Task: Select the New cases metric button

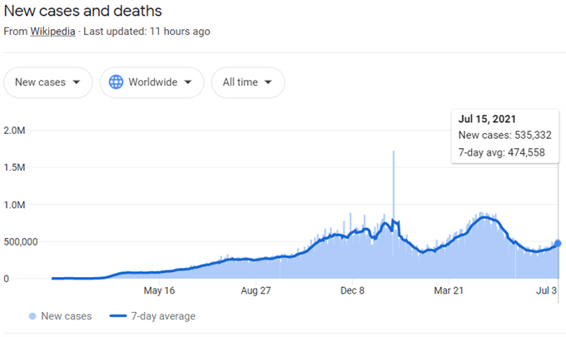Action: (x=48, y=82)
